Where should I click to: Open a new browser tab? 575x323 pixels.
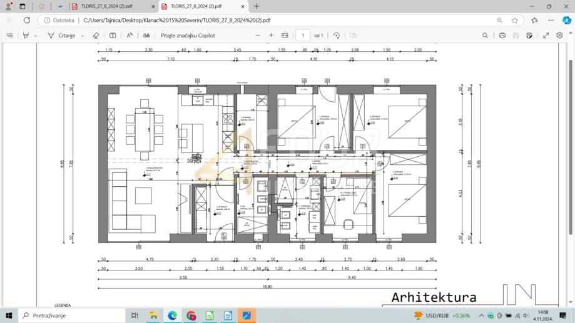[257, 6]
